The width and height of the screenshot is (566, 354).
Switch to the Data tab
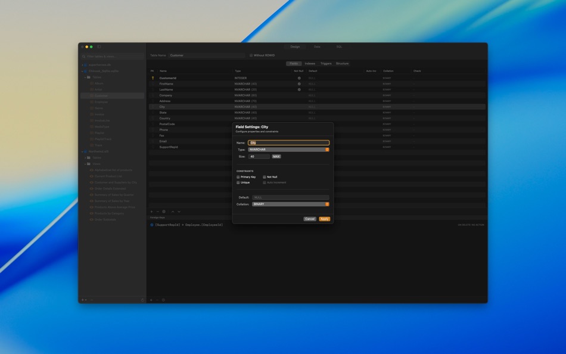316,46
